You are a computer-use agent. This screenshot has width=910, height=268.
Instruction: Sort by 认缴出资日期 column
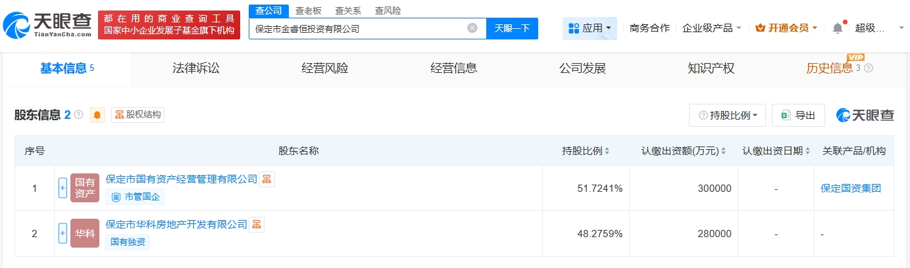807,151
